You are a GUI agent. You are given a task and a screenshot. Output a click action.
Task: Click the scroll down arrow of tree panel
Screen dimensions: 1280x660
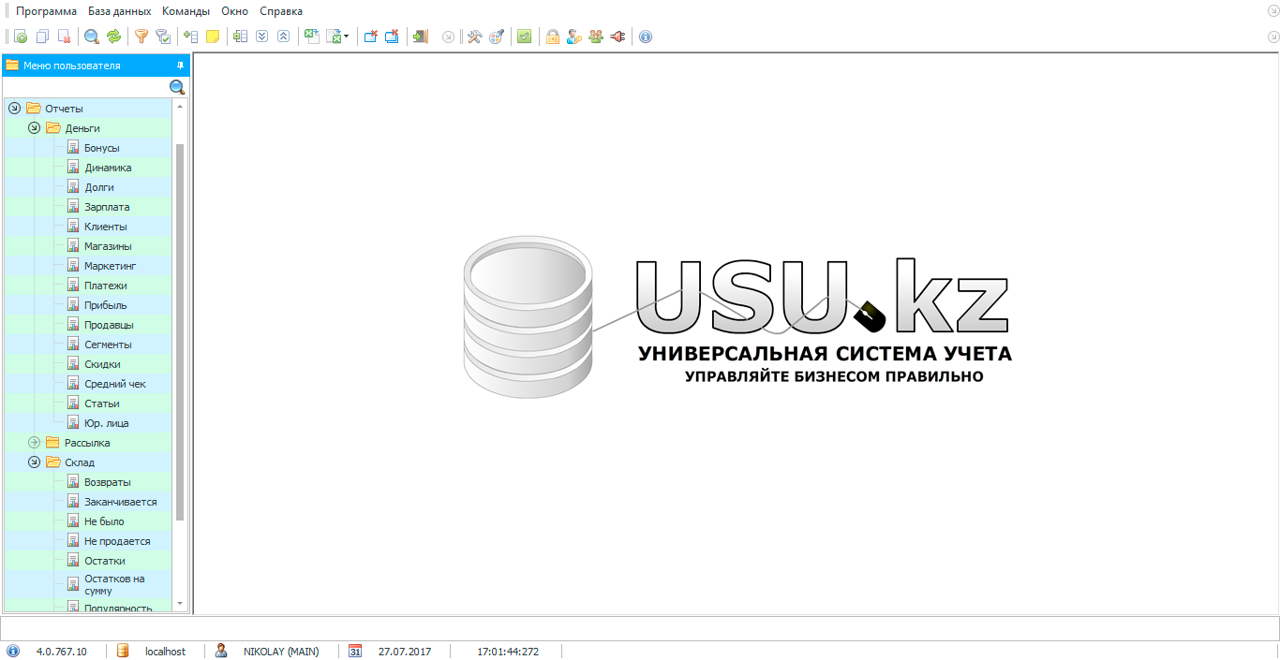coord(180,604)
